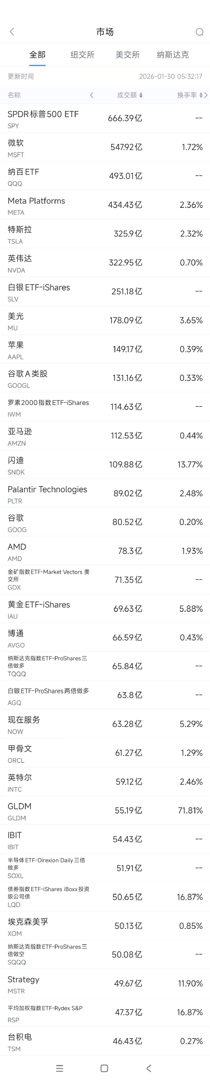Open the 微软 MSFT stock row
Viewport: 210px width, 1081px height.
[x=105, y=147]
